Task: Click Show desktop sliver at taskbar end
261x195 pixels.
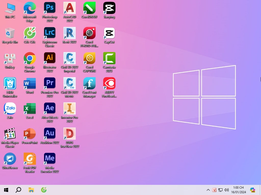Action: pyautogui.click(x=260, y=190)
